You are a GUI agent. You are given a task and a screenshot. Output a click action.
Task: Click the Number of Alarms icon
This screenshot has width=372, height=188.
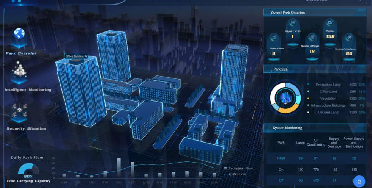click(x=273, y=38)
